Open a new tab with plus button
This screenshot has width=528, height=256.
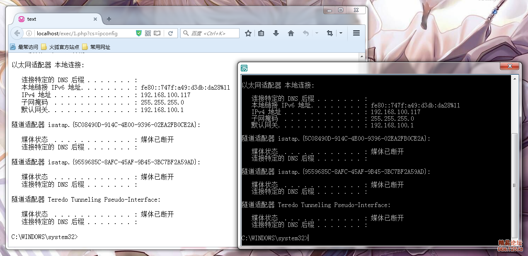109,19
